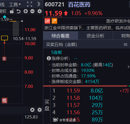Viewport: 130px width, 124px height.
Task: Close the indicator sub-panel
Action: tap(32, 110)
